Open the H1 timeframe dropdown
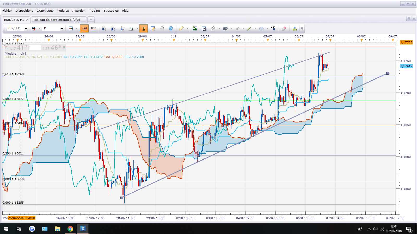The width and height of the screenshot is (417, 234). (62, 29)
